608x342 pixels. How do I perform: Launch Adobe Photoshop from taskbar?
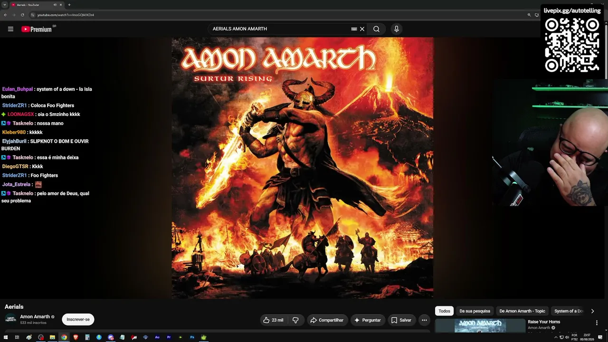192,337
